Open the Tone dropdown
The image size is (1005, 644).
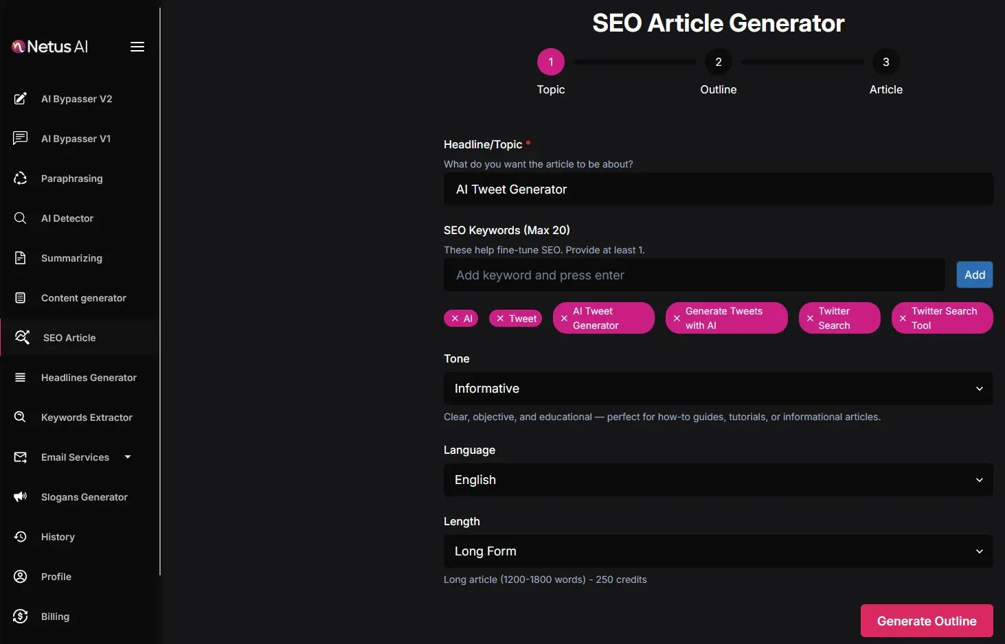click(718, 389)
